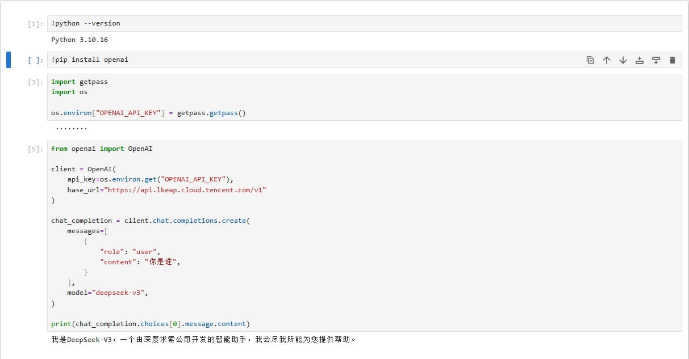Move the pip install cell up
This screenshot has height=359, width=689.
606,60
